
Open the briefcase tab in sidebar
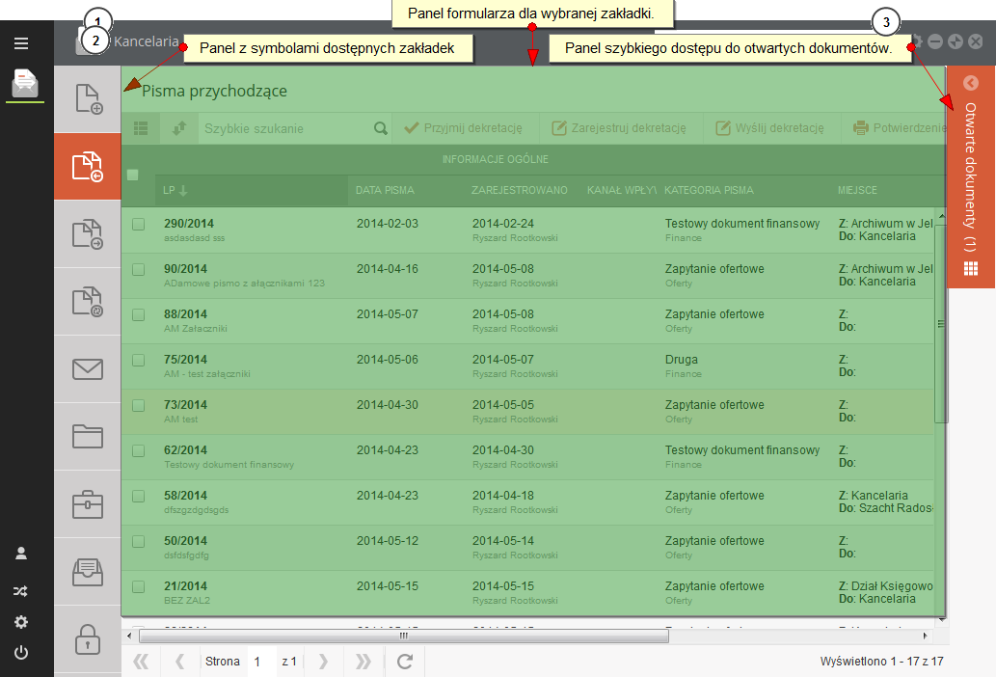[x=88, y=504]
